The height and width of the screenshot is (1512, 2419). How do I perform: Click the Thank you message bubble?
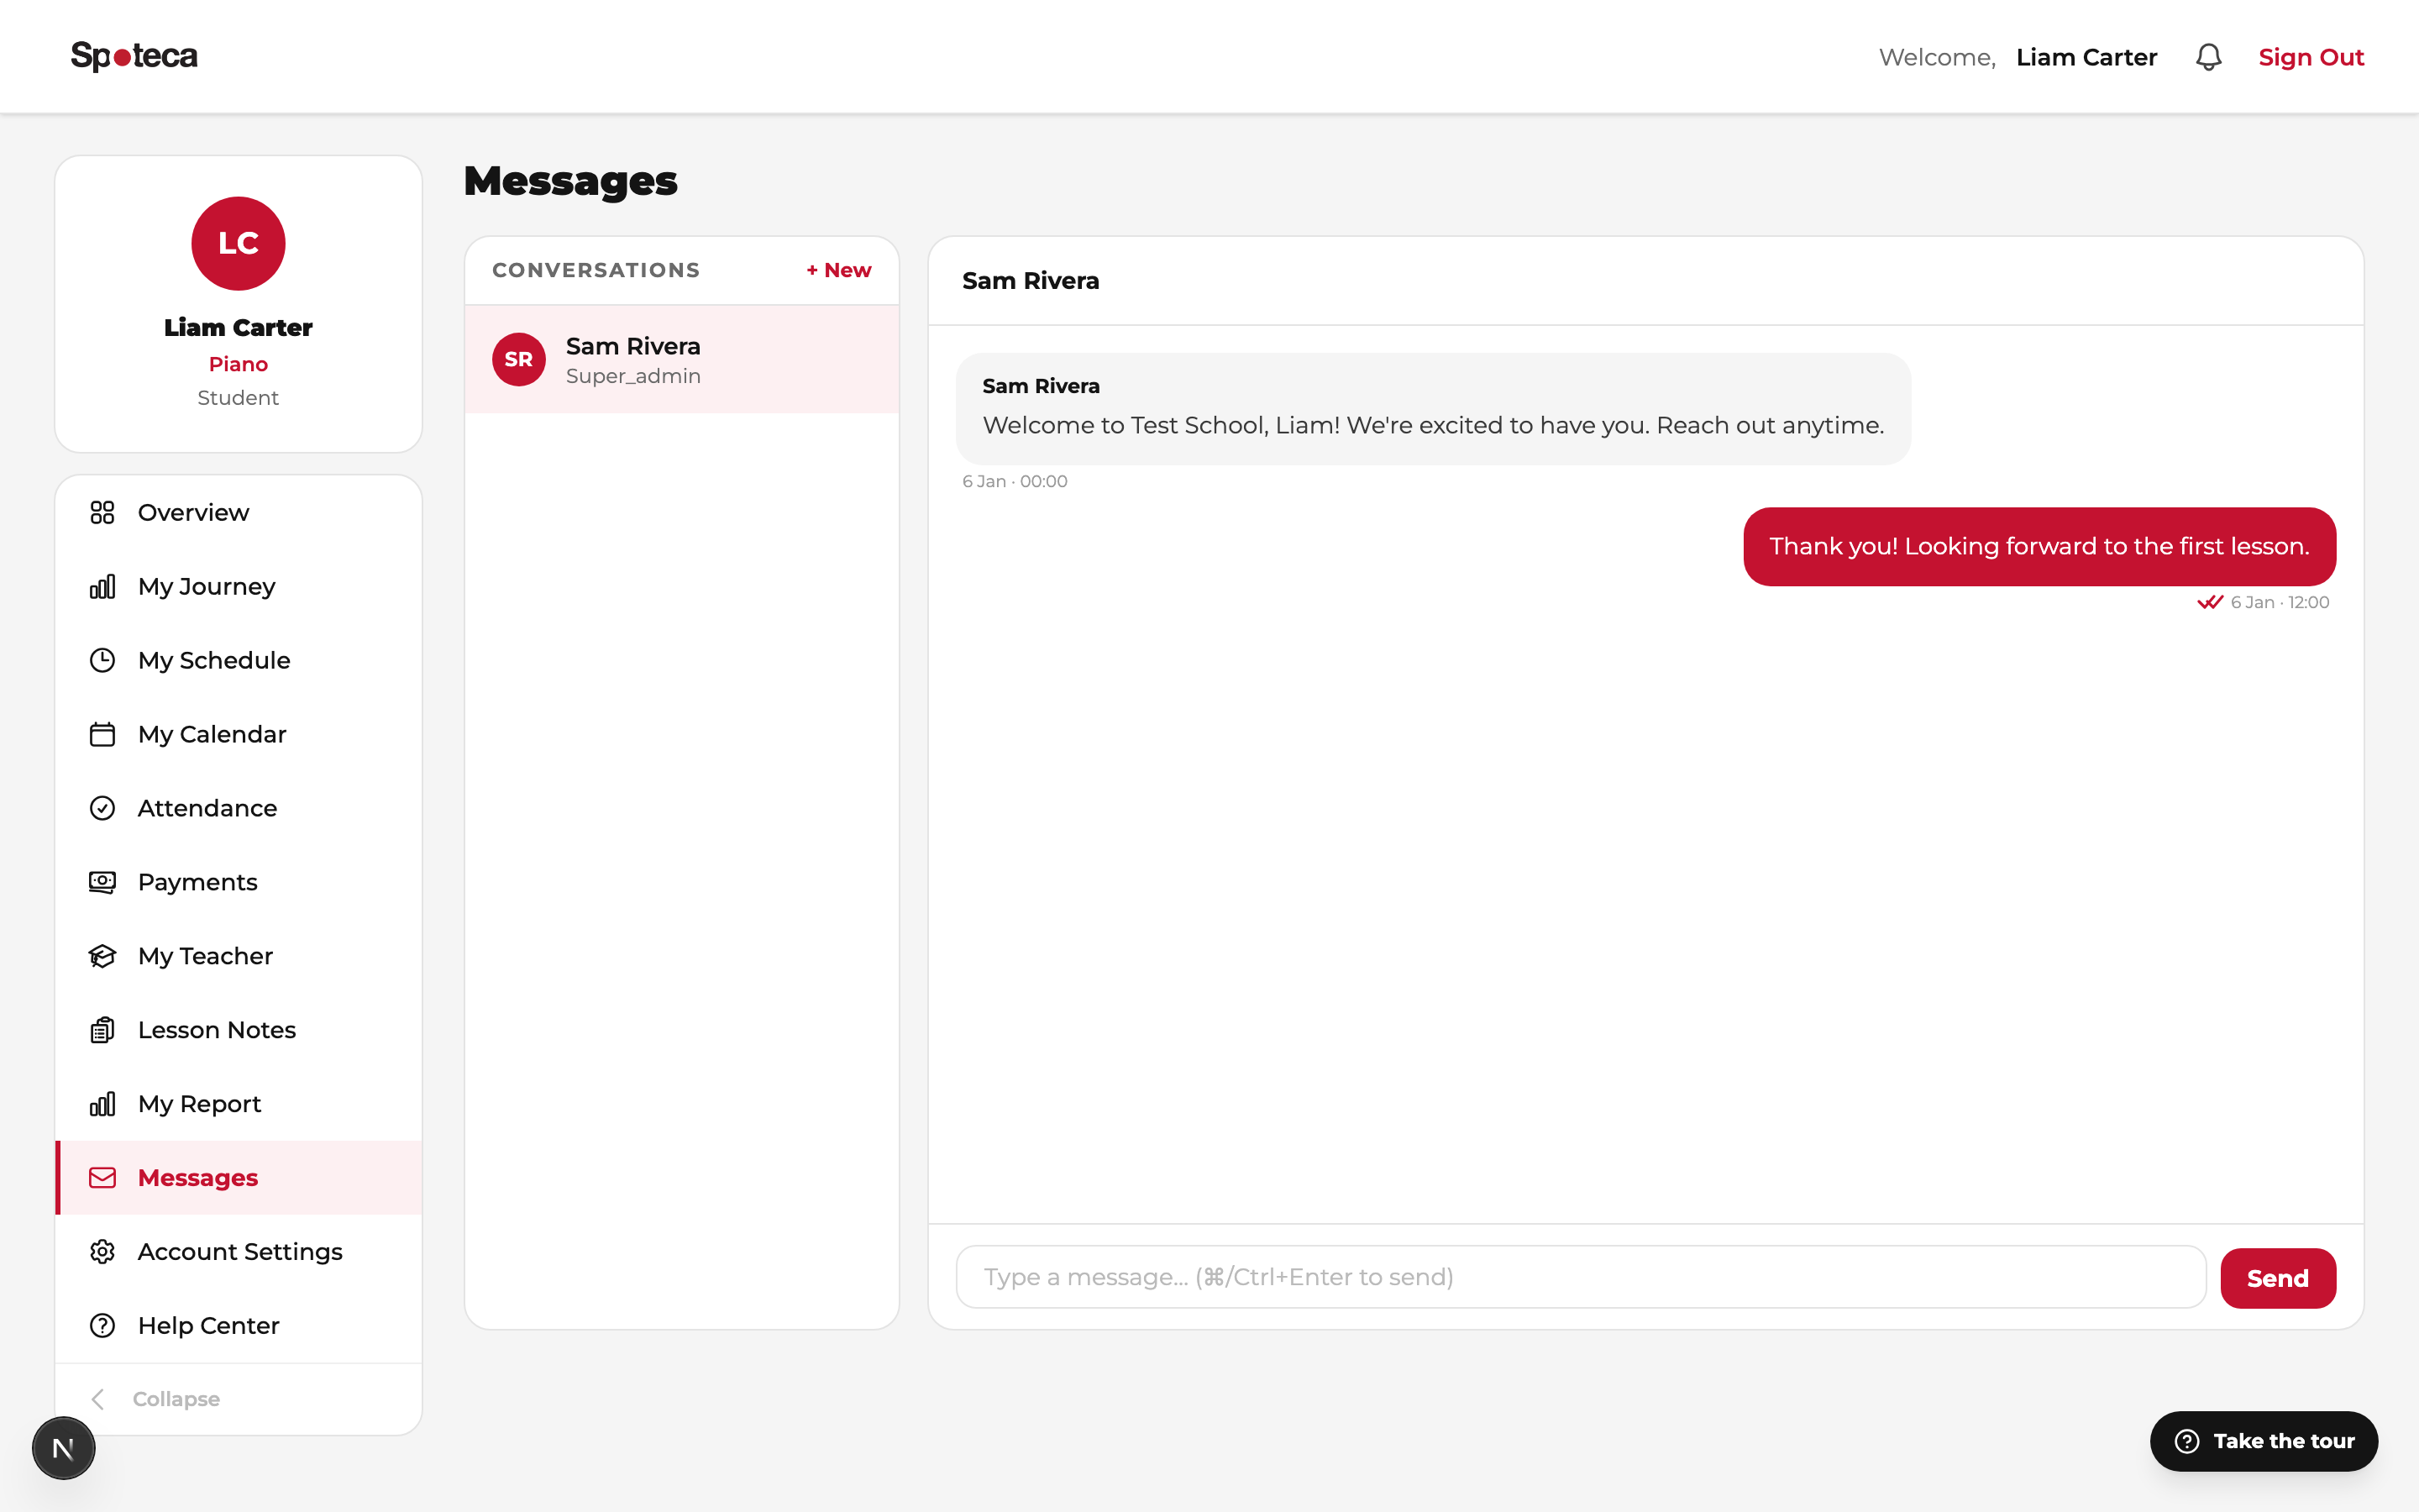click(2039, 546)
